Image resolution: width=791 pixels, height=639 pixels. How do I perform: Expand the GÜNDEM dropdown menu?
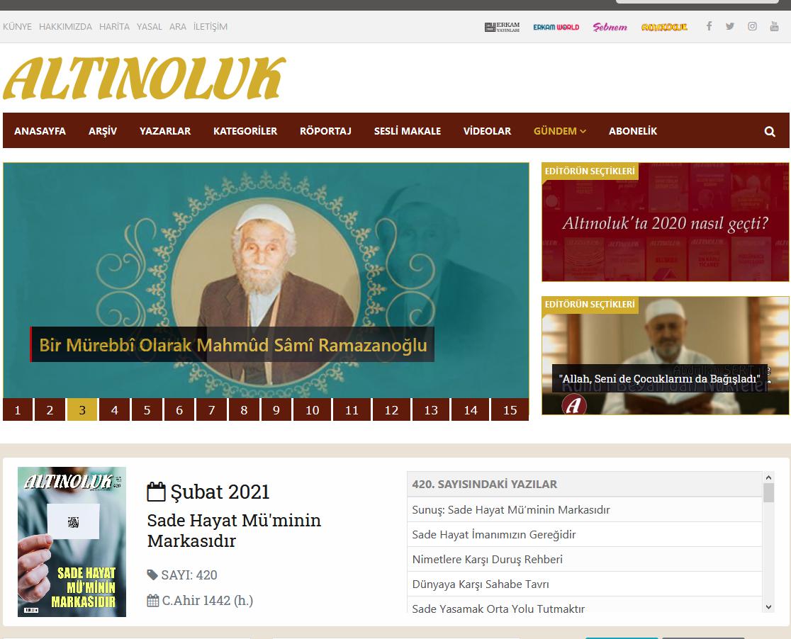559,131
